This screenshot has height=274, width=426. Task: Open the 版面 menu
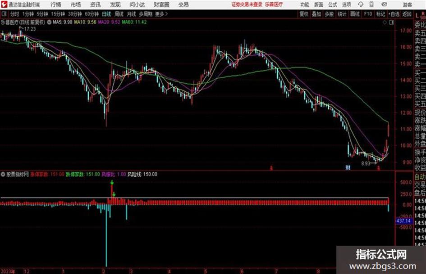tap(318, 4)
